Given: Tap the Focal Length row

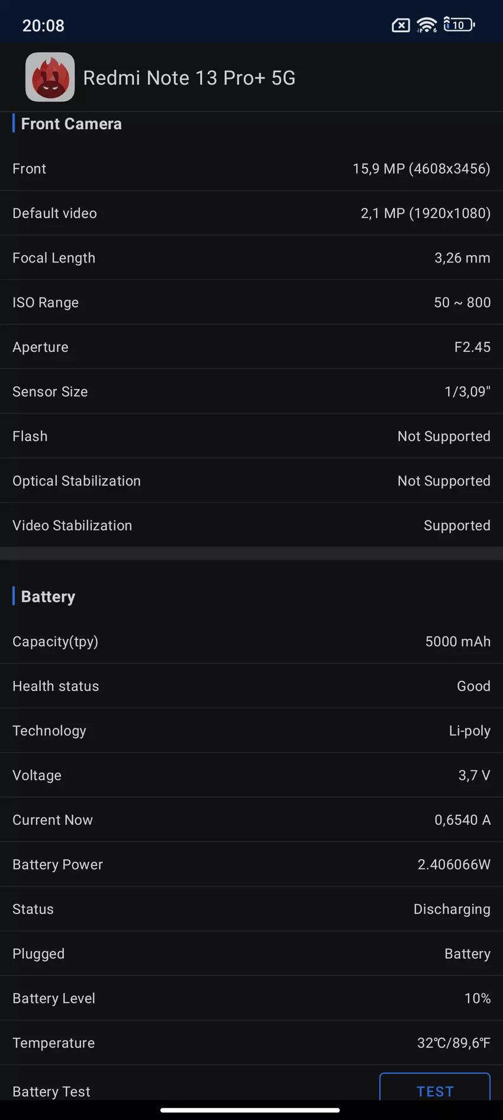Looking at the screenshot, I should click(x=251, y=258).
